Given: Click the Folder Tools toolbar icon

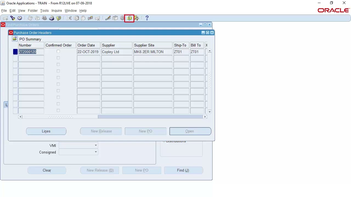Looking at the screenshot, I should coord(137,18).
